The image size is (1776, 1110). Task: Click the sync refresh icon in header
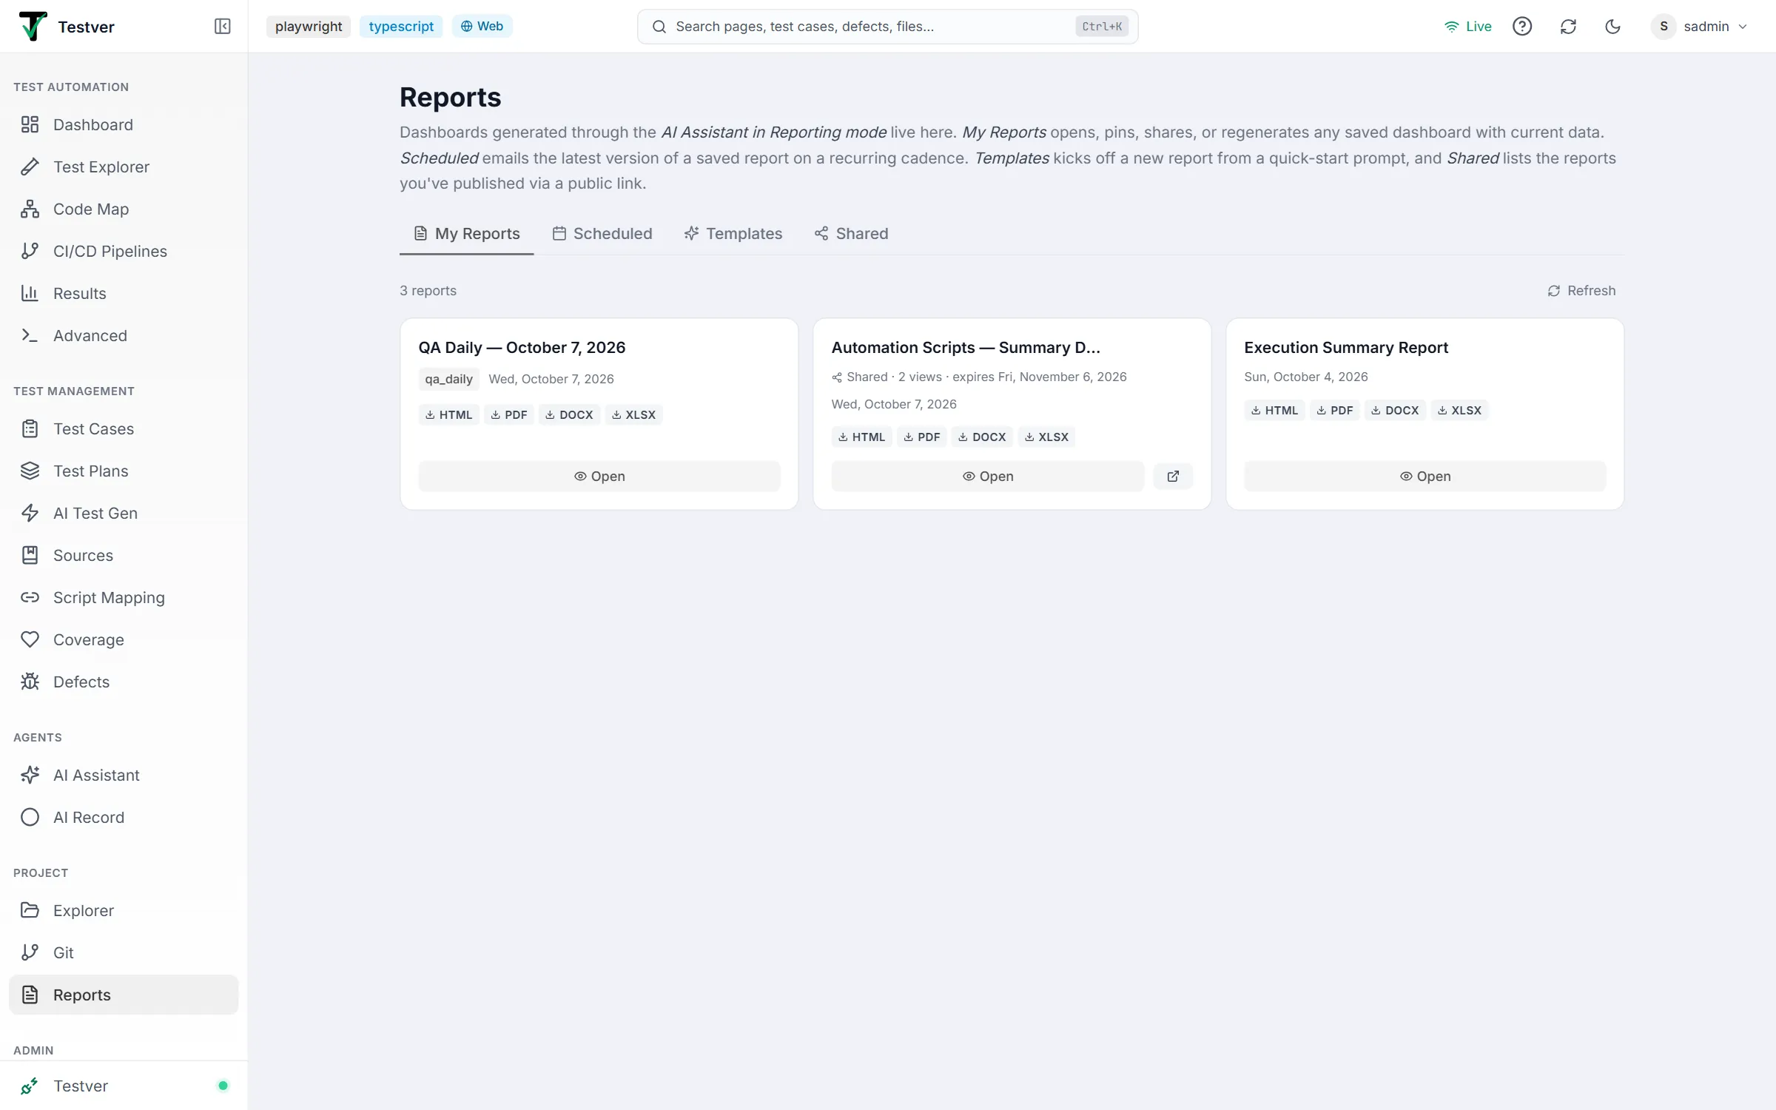tap(1568, 27)
